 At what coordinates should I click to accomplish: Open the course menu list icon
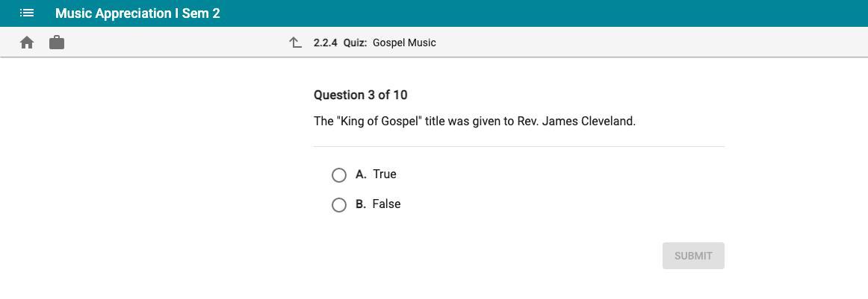[x=27, y=13]
